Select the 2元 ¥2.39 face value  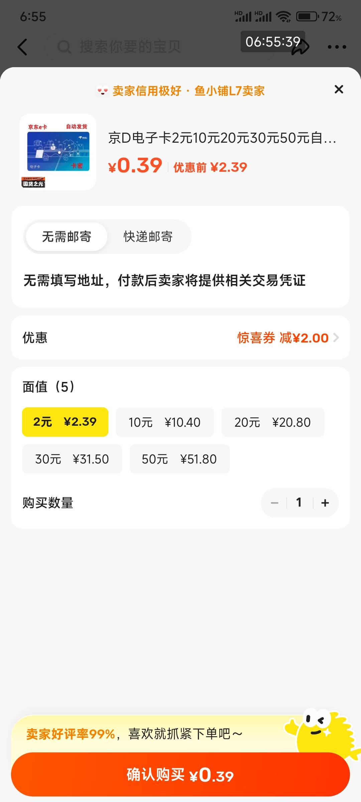65,422
